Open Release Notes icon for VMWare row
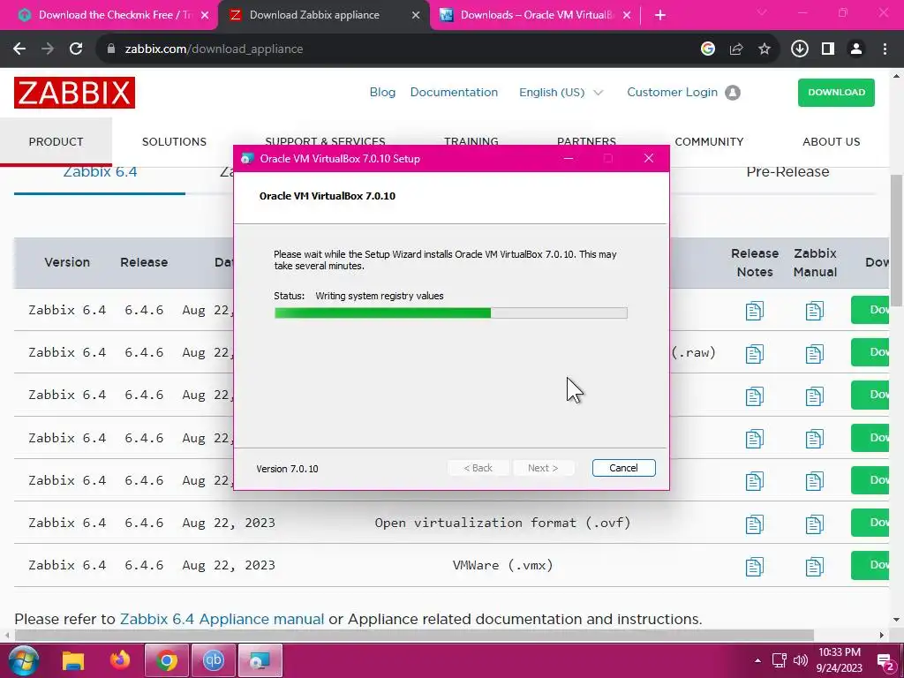The width and height of the screenshot is (904, 678). (754, 566)
